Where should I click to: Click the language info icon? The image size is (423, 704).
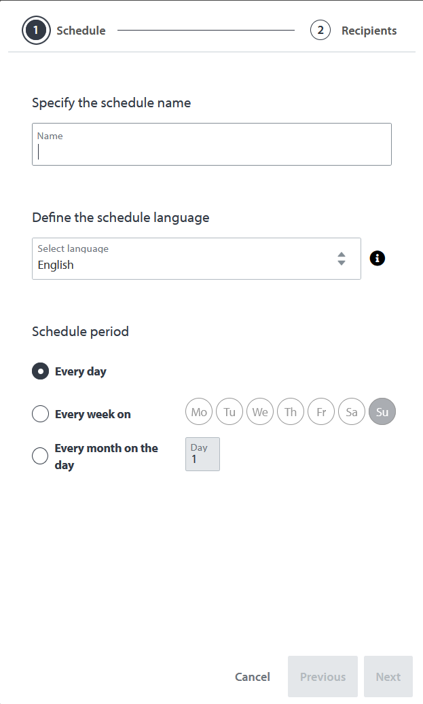coord(378,258)
